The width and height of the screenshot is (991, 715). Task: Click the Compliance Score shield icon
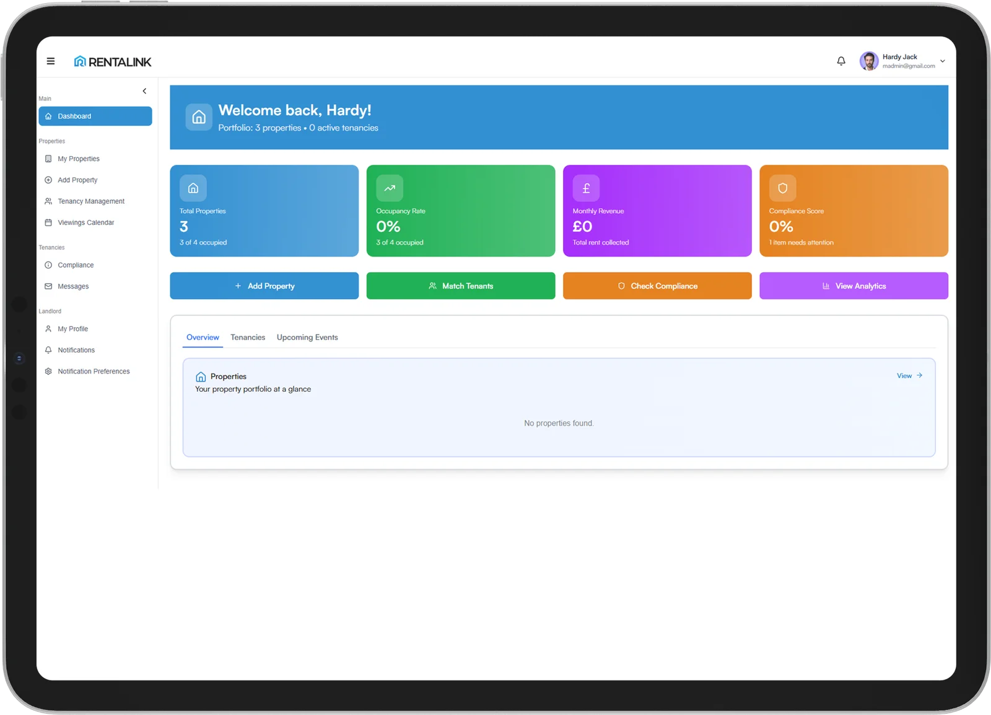click(783, 188)
